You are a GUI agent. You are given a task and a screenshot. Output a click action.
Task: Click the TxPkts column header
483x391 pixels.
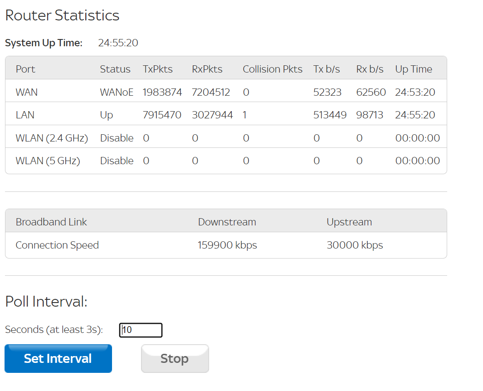(157, 69)
